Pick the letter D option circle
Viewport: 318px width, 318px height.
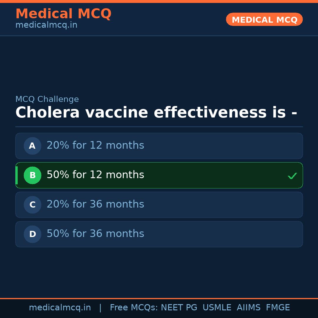(x=32, y=234)
